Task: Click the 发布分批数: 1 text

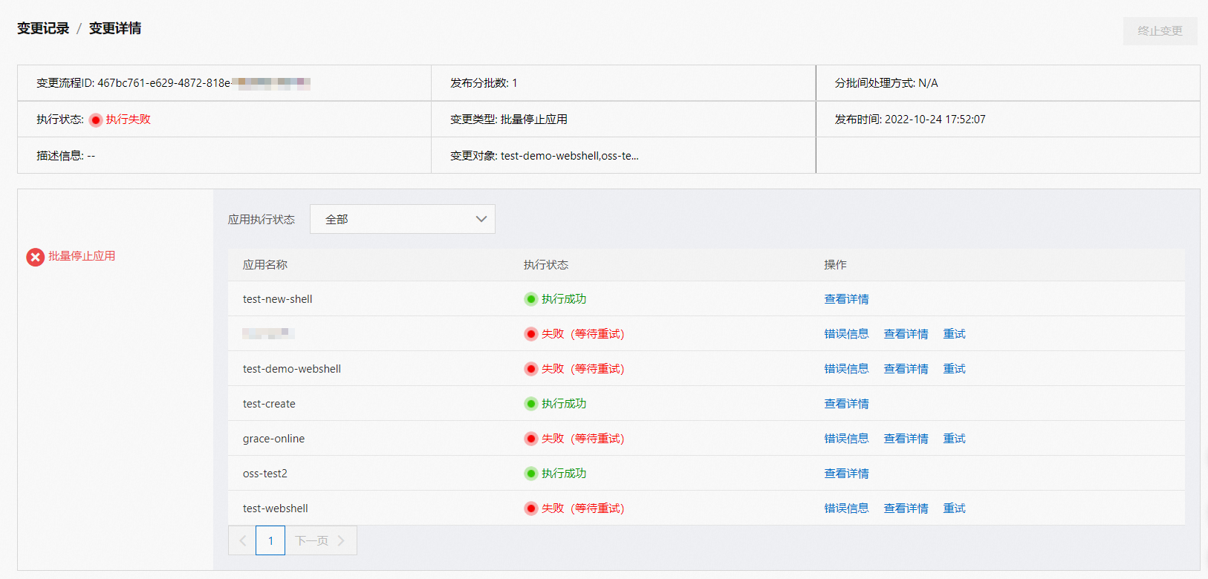Action: click(x=484, y=83)
